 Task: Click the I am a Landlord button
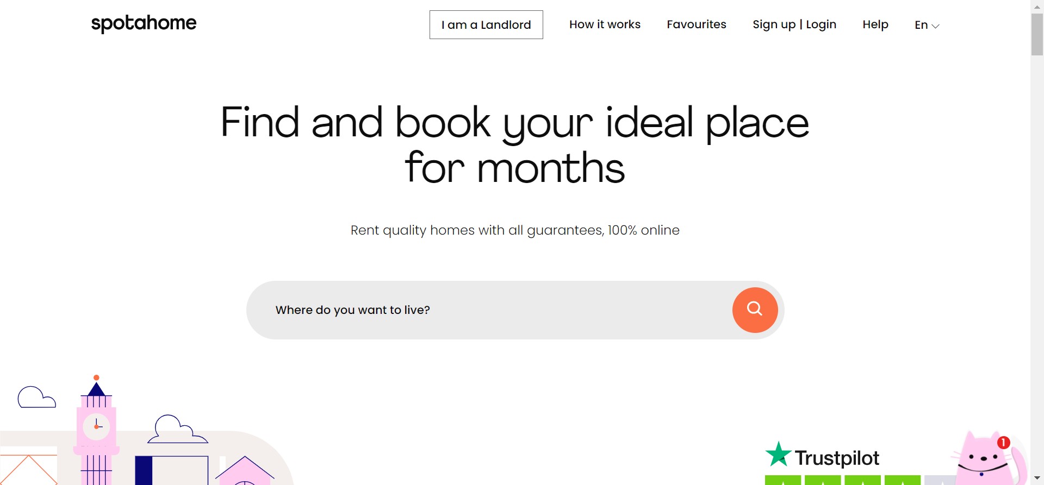pos(486,25)
